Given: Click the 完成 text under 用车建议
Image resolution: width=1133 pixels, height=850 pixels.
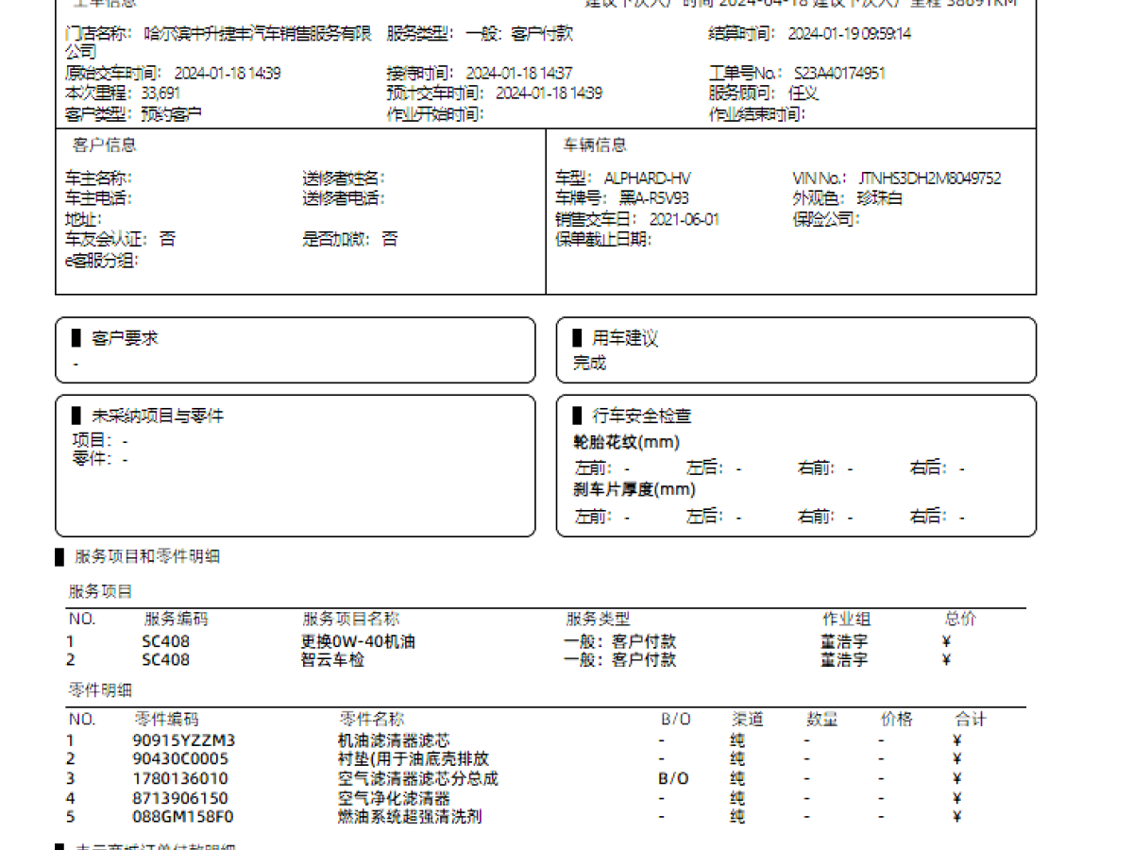Looking at the screenshot, I should click(x=589, y=363).
